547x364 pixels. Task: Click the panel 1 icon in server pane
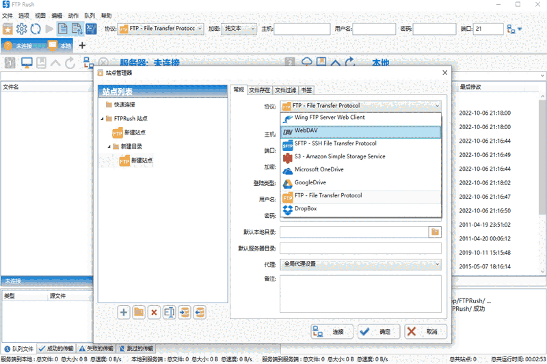pos(10,62)
